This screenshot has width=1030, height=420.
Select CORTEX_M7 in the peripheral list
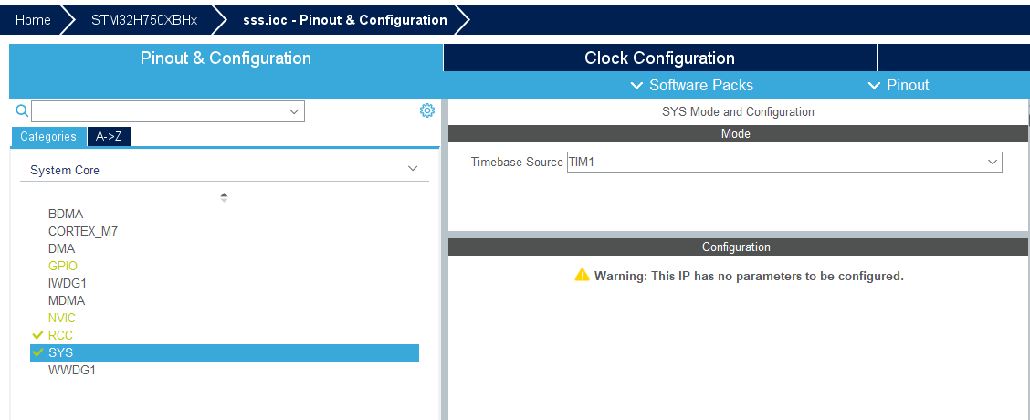(83, 231)
